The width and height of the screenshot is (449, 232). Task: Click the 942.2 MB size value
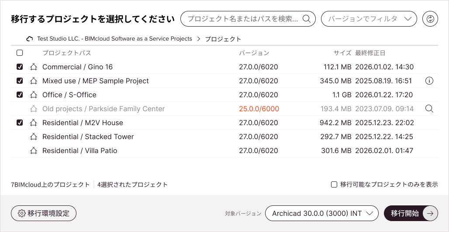pyautogui.click(x=335, y=123)
